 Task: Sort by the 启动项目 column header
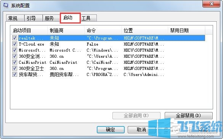click(x=29, y=30)
